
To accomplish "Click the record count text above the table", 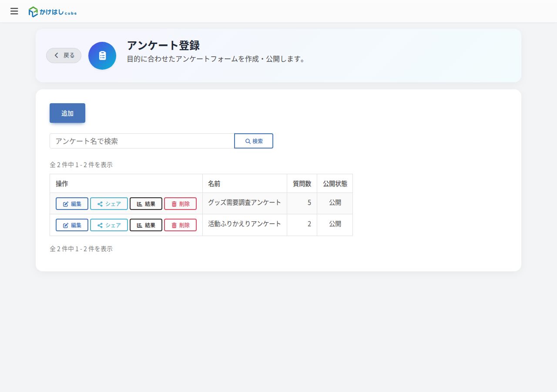I will pos(81,165).
